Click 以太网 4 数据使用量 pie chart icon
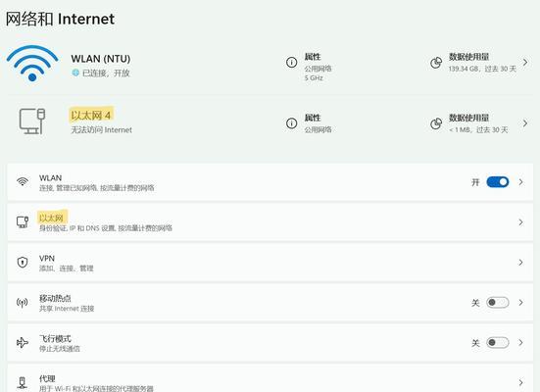 [x=436, y=123]
